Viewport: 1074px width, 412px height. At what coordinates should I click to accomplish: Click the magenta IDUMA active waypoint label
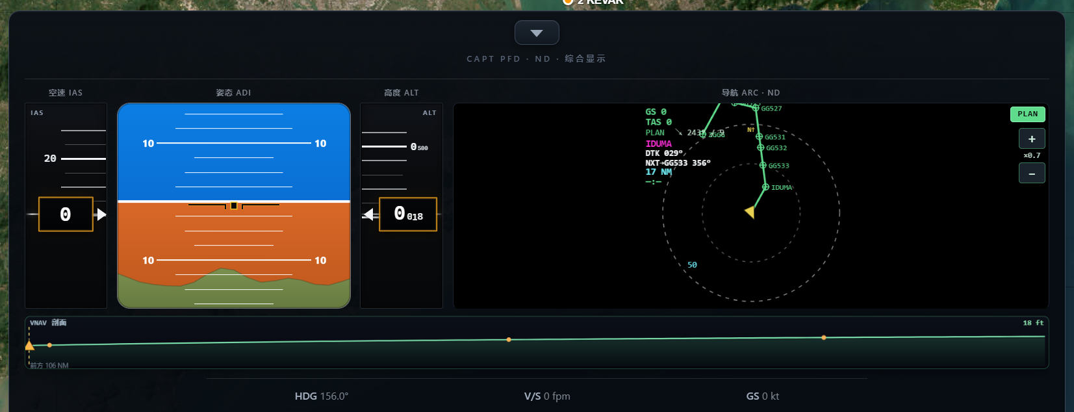(658, 144)
